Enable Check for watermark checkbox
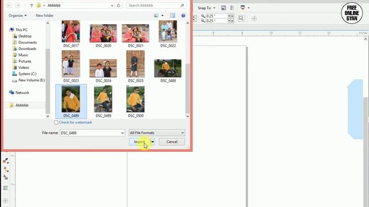The height and width of the screenshot is (207, 369). [x=56, y=122]
